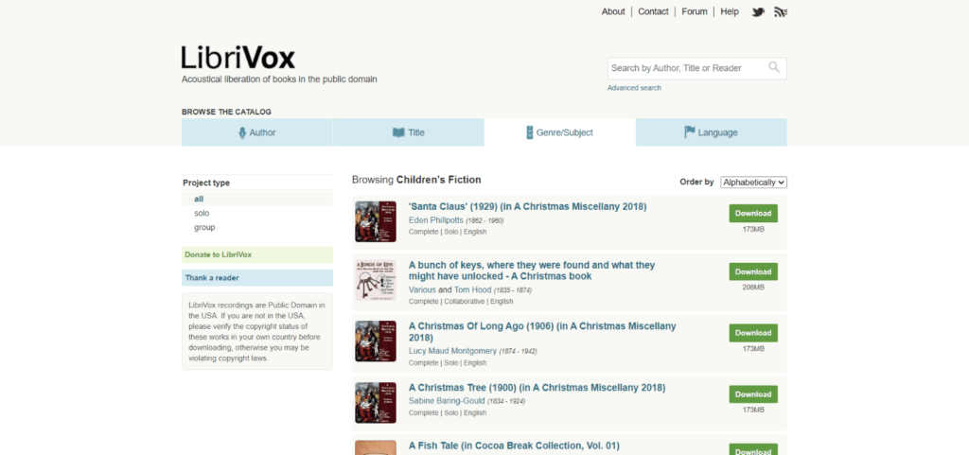Screen dimensions: 969x455
Task: Open A Christmas Tree (1900) title link
Action: [x=537, y=388]
